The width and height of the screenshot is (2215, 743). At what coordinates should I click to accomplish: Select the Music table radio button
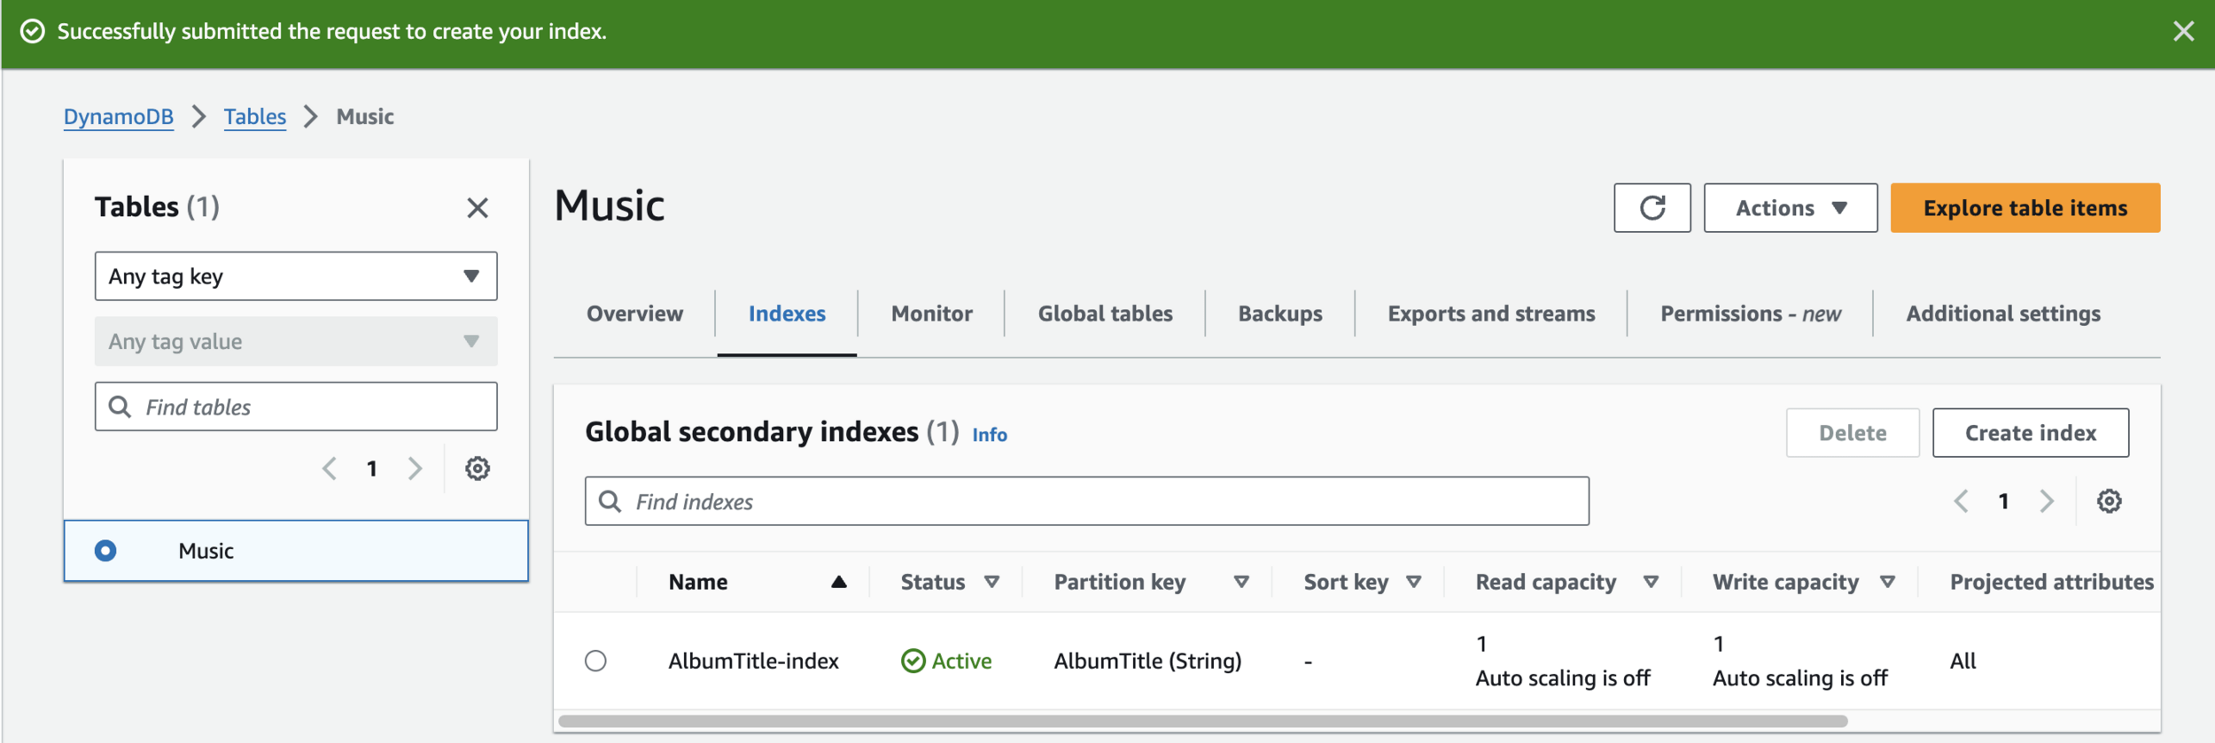pos(105,551)
